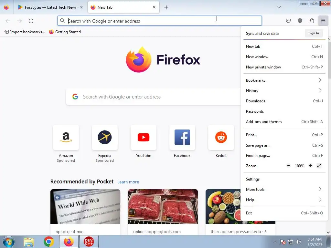This screenshot has height=248, width=331.
Task: Click the Sign In button
Action: coord(314,33)
